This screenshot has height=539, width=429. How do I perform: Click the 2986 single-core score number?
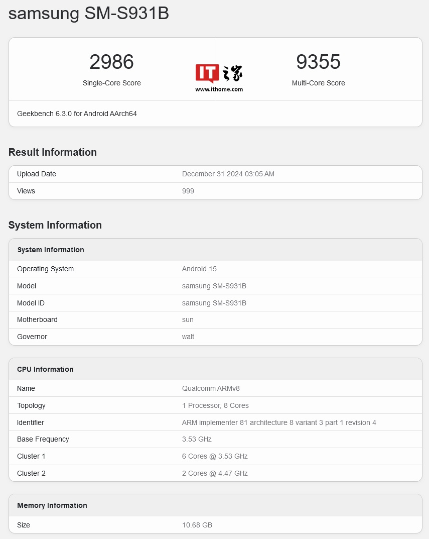point(111,62)
